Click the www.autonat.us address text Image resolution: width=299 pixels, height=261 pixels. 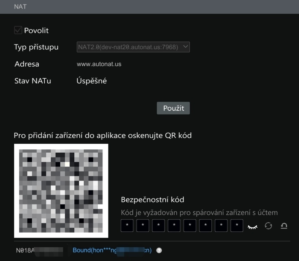click(99, 64)
